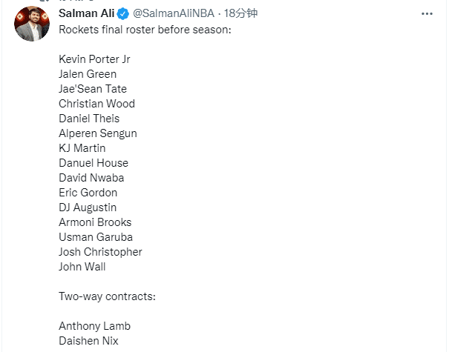
Task: Select the Danuel House line
Action: click(x=94, y=162)
